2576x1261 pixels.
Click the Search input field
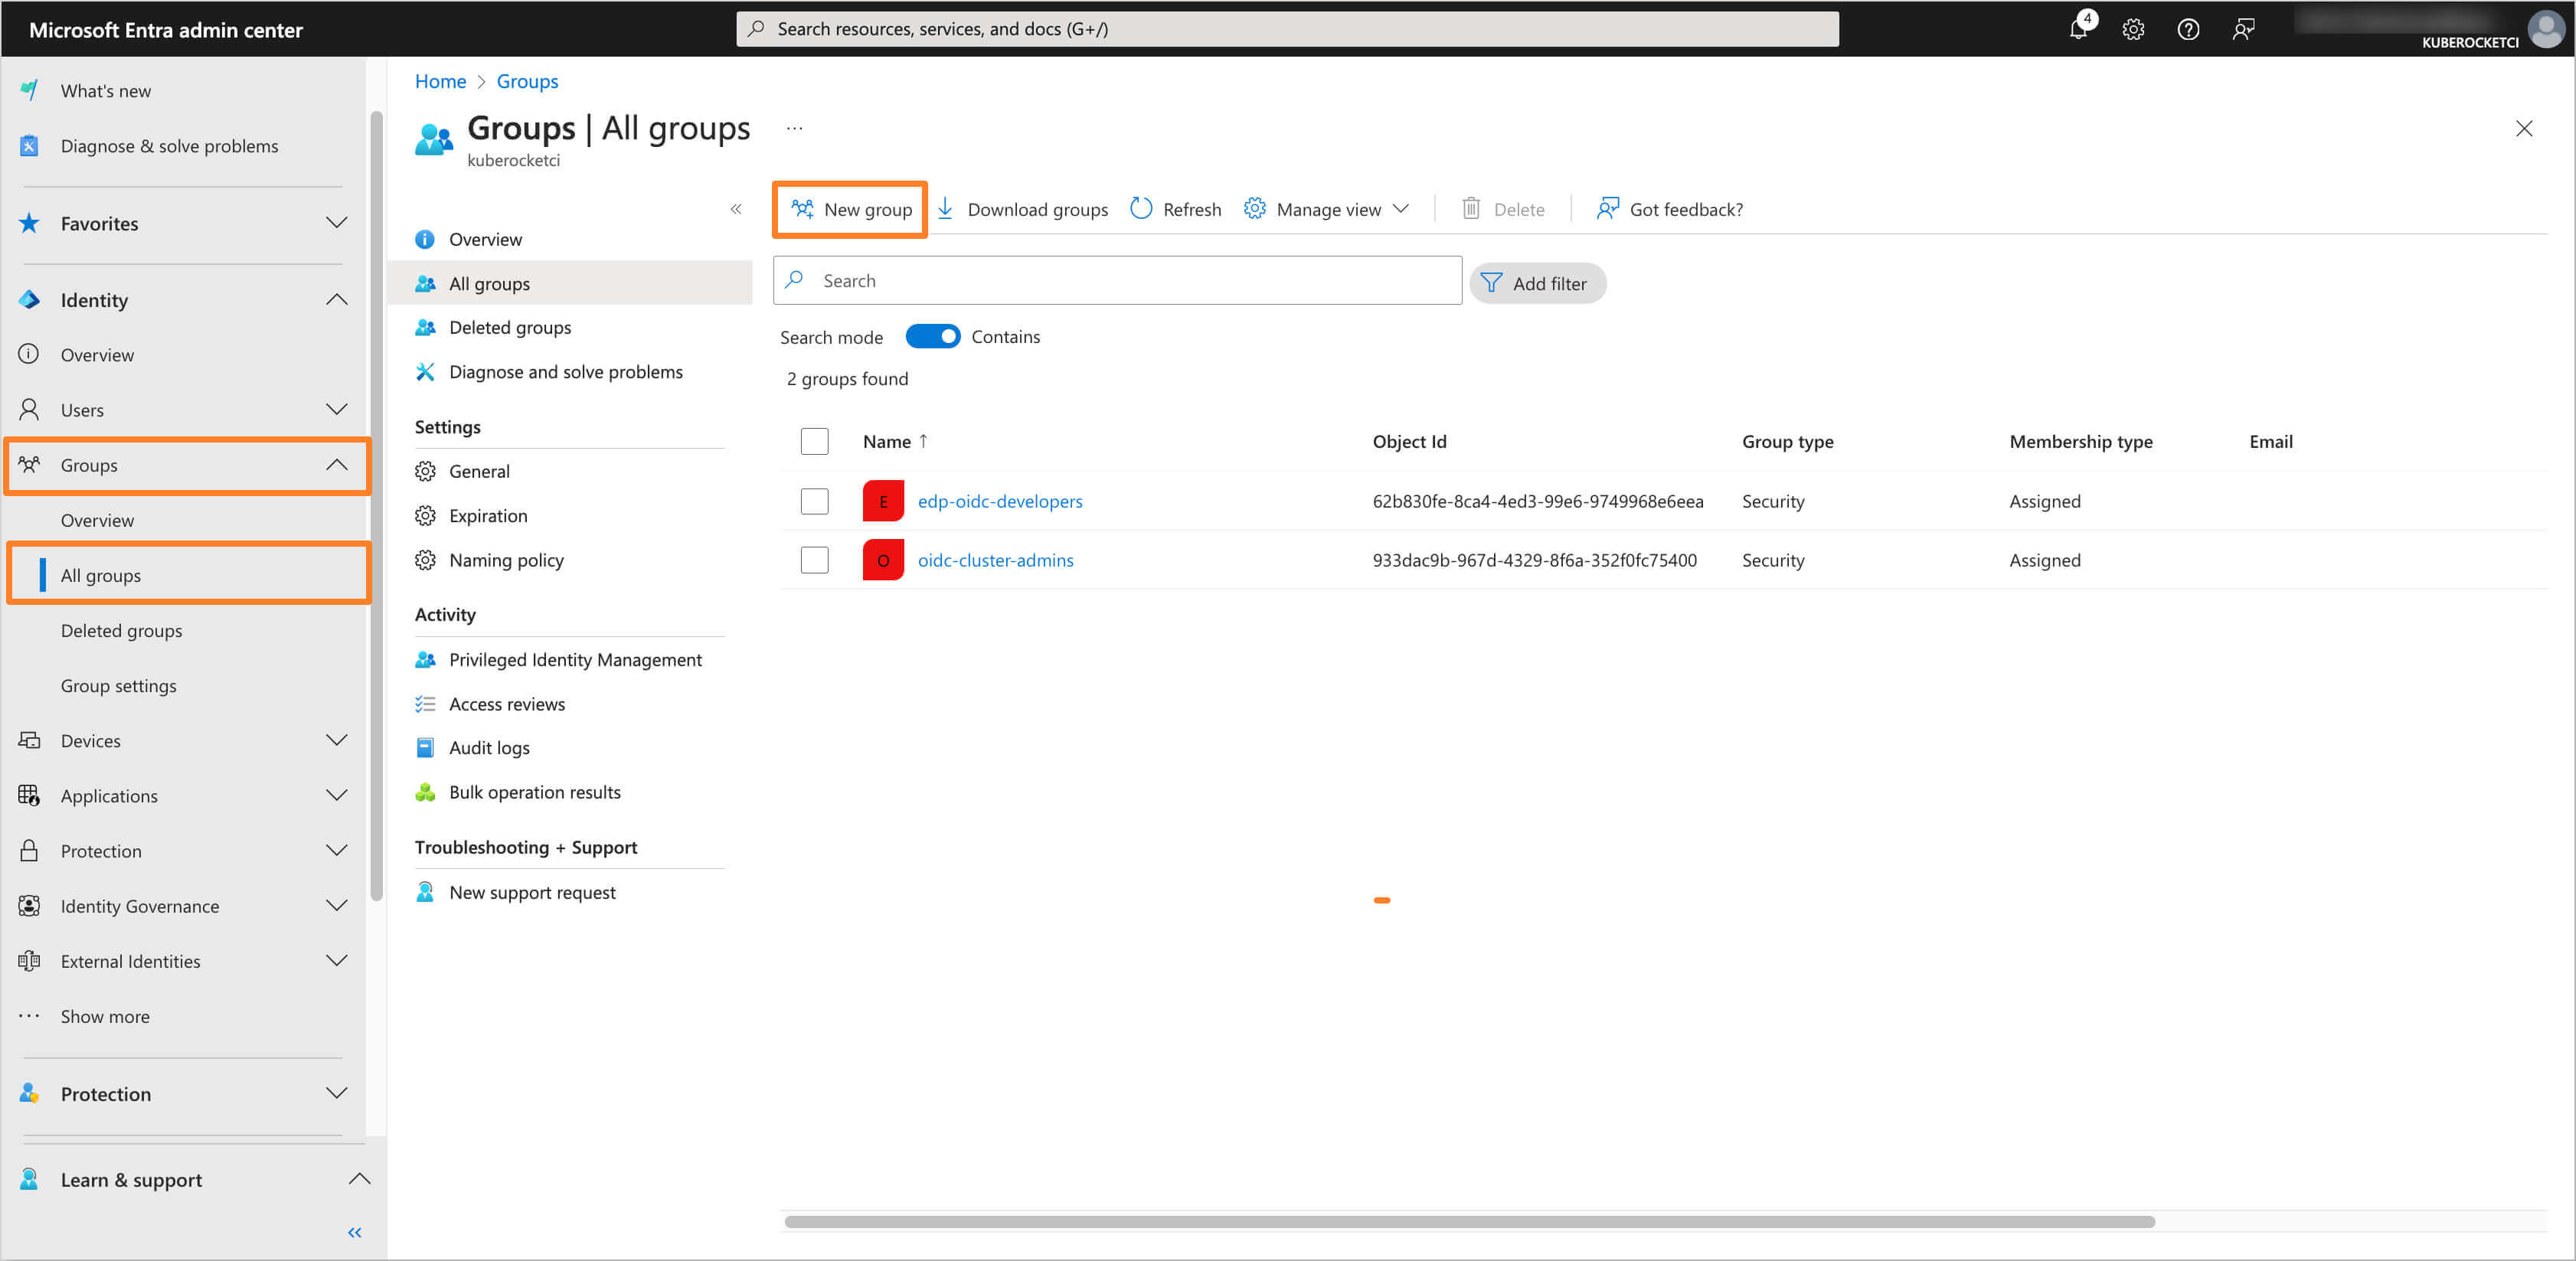click(x=1119, y=279)
